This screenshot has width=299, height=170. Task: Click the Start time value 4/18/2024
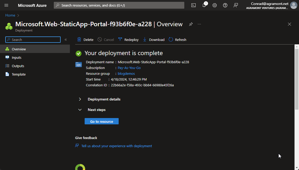point(129,79)
